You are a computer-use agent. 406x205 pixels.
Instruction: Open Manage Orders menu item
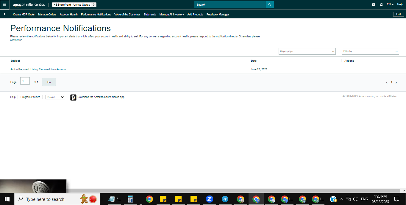pos(47,15)
